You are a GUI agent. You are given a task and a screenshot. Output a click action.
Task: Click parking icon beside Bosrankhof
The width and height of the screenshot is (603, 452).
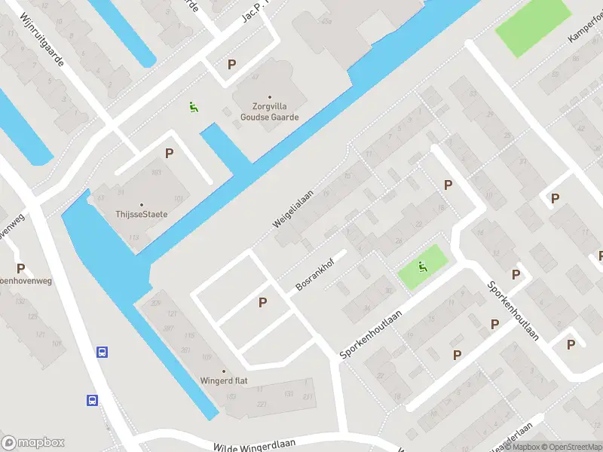[262, 303]
